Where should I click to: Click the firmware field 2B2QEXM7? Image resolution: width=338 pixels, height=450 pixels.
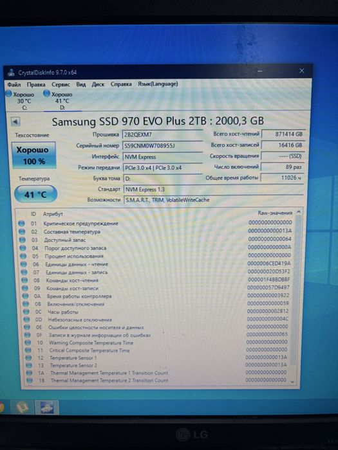click(x=163, y=134)
